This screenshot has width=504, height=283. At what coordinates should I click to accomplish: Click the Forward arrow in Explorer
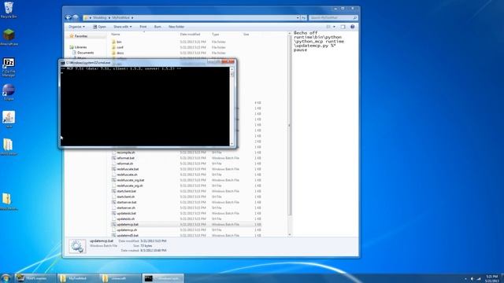[76, 17]
